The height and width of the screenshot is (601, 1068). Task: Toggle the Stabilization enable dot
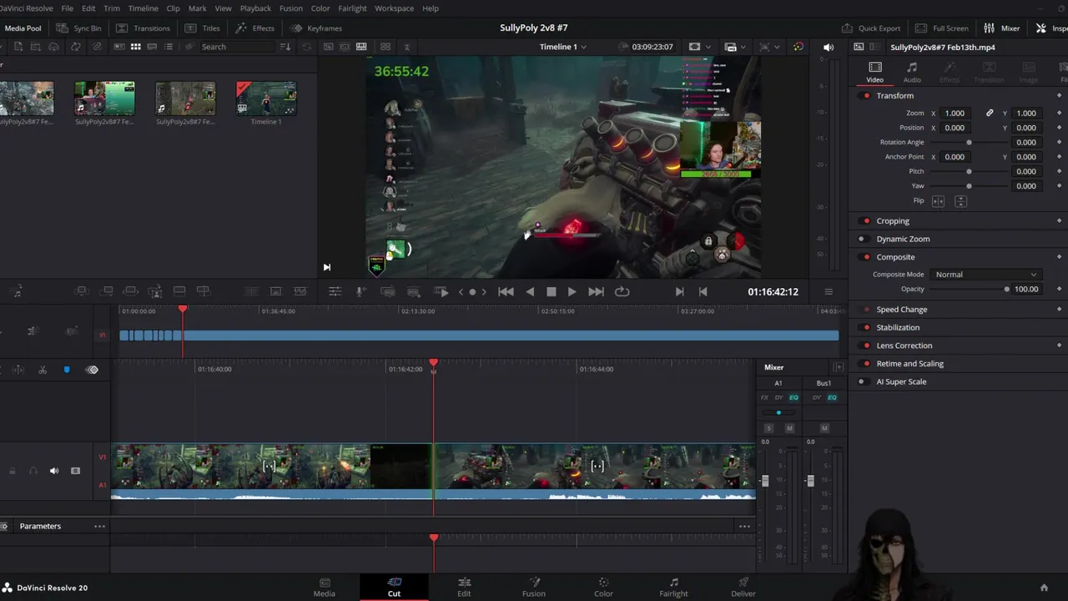point(867,328)
